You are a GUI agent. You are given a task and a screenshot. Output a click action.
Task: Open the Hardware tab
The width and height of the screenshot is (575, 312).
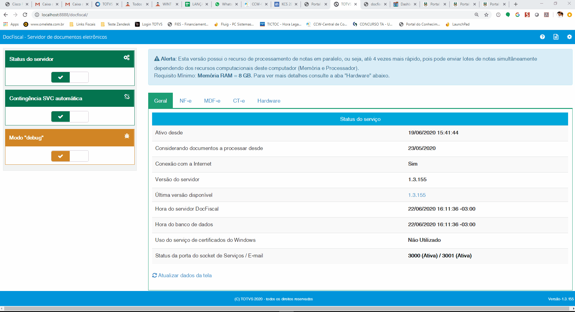click(269, 101)
